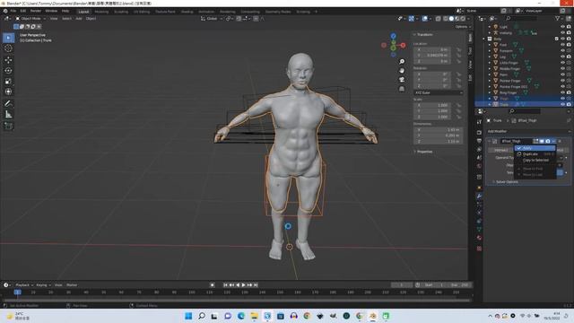The height and width of the screenshot is (323, 574).
Task: Toggle render visibility of Light object
Action: (x=569, y=27)
